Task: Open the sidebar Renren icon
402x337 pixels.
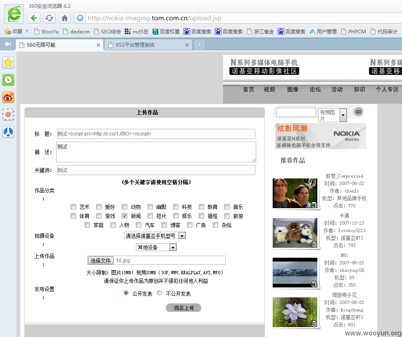Action: pyautogui.click(x=8, y=132)
